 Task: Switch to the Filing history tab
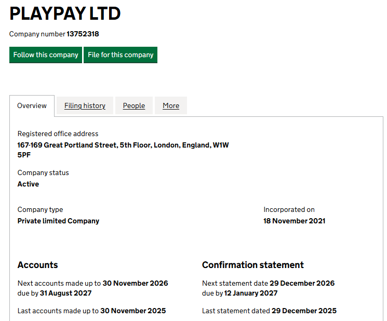[x=85, y=105]
